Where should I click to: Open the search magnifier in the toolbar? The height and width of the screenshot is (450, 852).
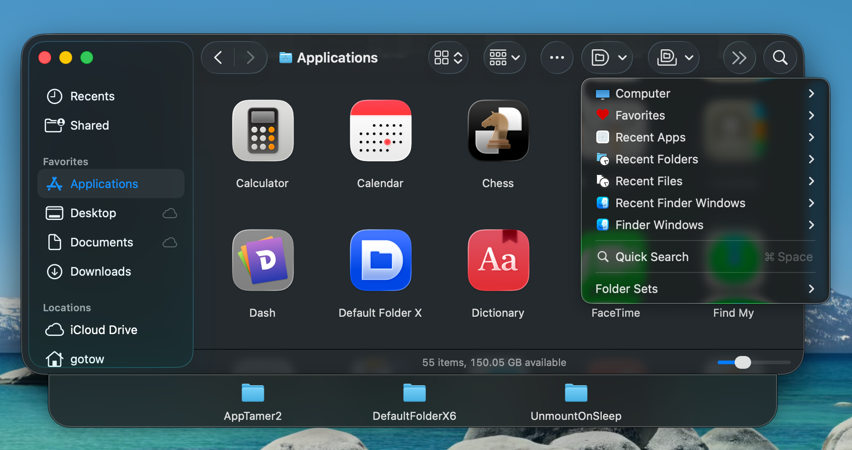(x=780, y=58)
